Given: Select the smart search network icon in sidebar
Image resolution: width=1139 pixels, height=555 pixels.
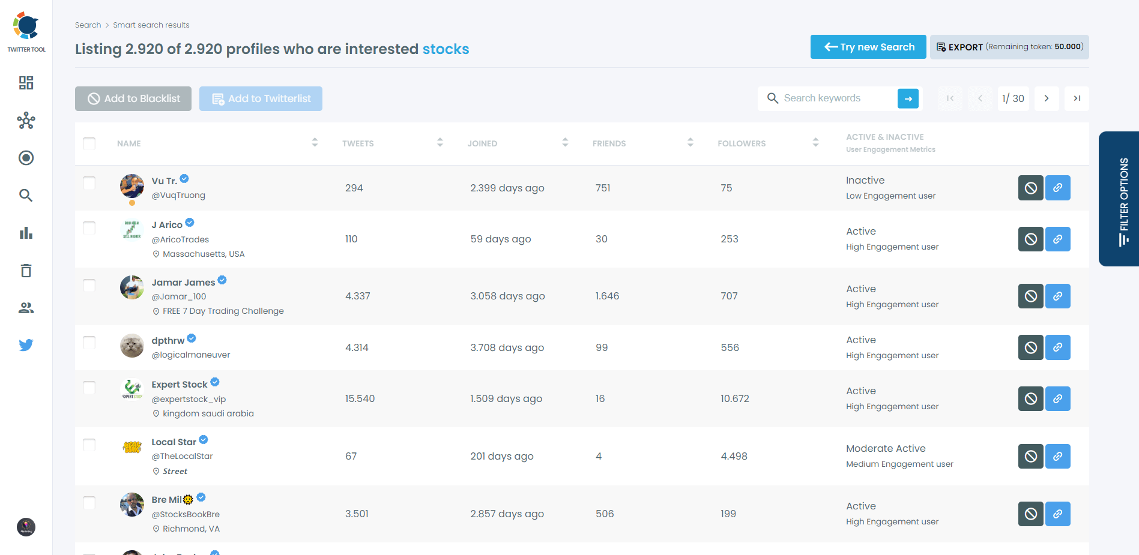Looking at the screenshot, I should click(x=26, y=121).
